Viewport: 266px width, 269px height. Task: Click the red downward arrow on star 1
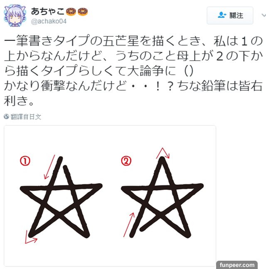pyautogui.click(x=49, y=167)
